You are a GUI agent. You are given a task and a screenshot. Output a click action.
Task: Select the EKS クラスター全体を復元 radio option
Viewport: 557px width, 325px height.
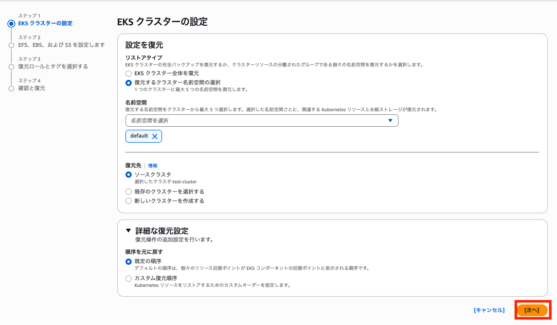point(129,74)
